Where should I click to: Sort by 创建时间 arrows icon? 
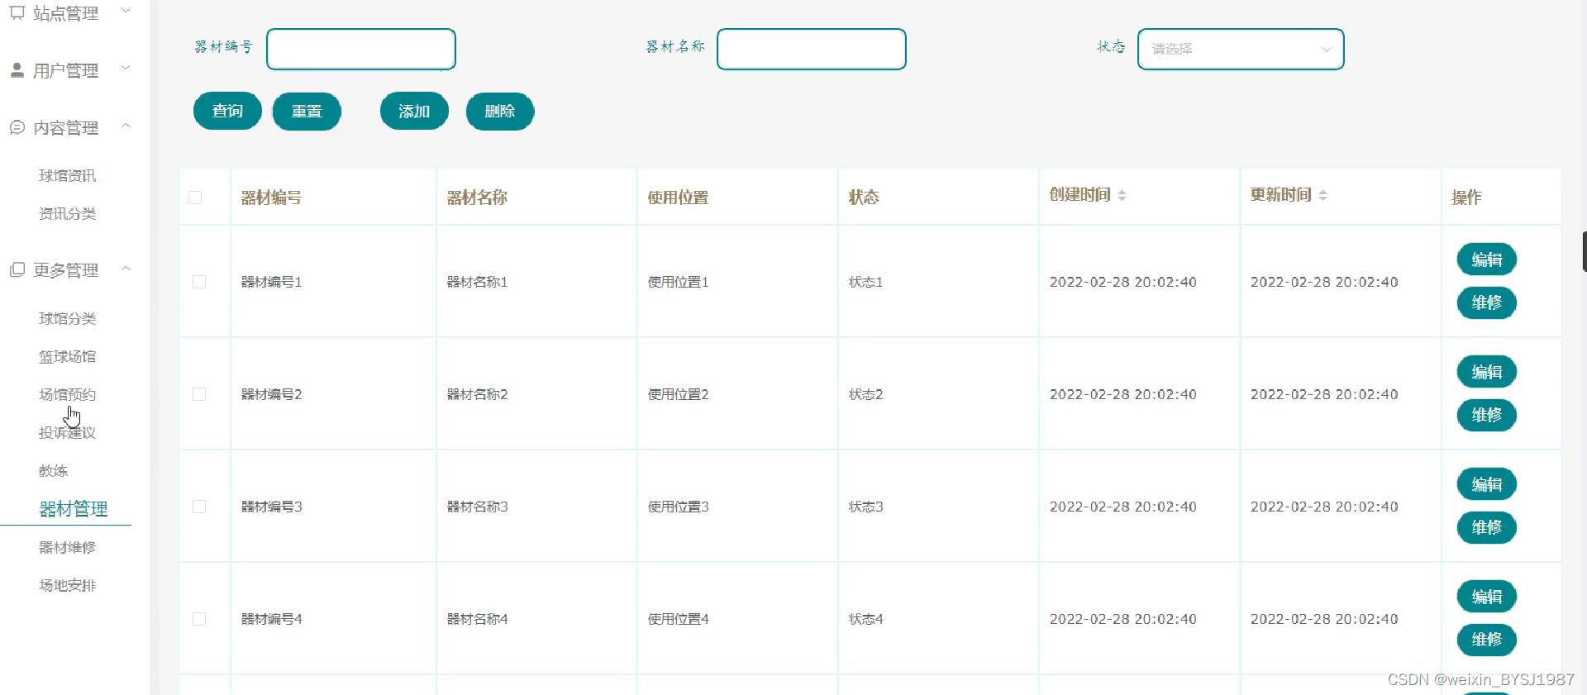pyautogui.click(x=1122, y=195)
